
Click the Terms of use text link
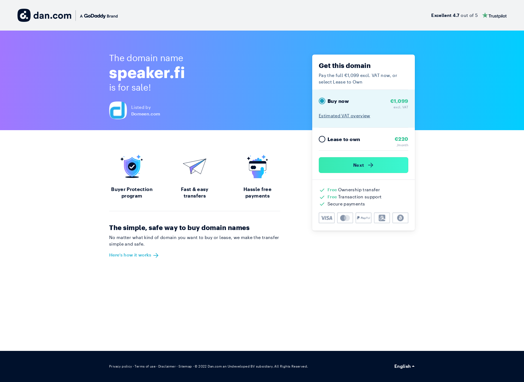pyautogui.click(x=145, y=366)
